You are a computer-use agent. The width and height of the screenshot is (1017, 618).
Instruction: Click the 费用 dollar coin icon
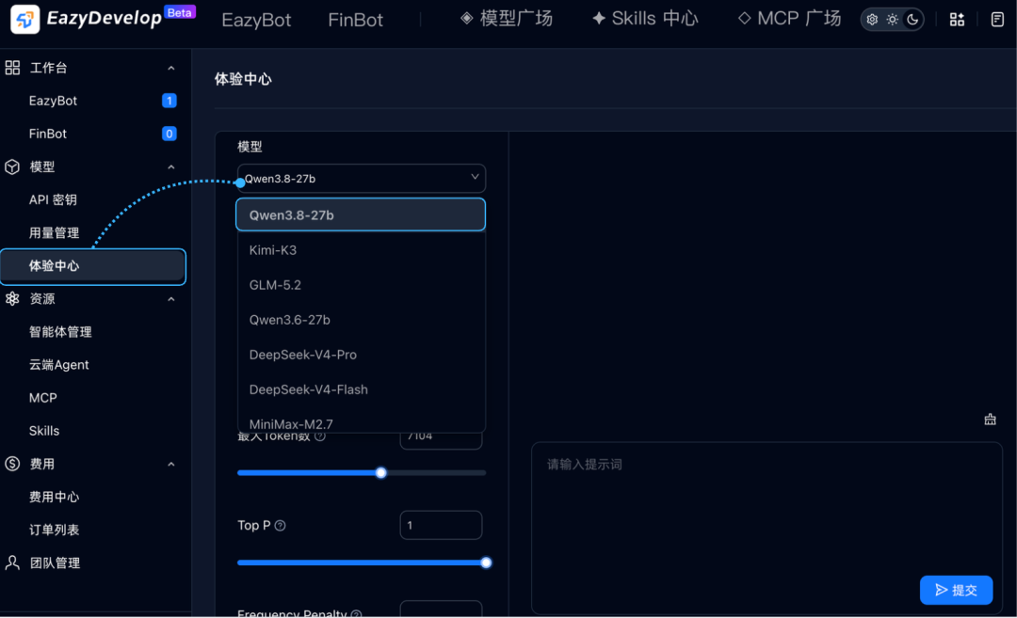(x=12, y=464)
